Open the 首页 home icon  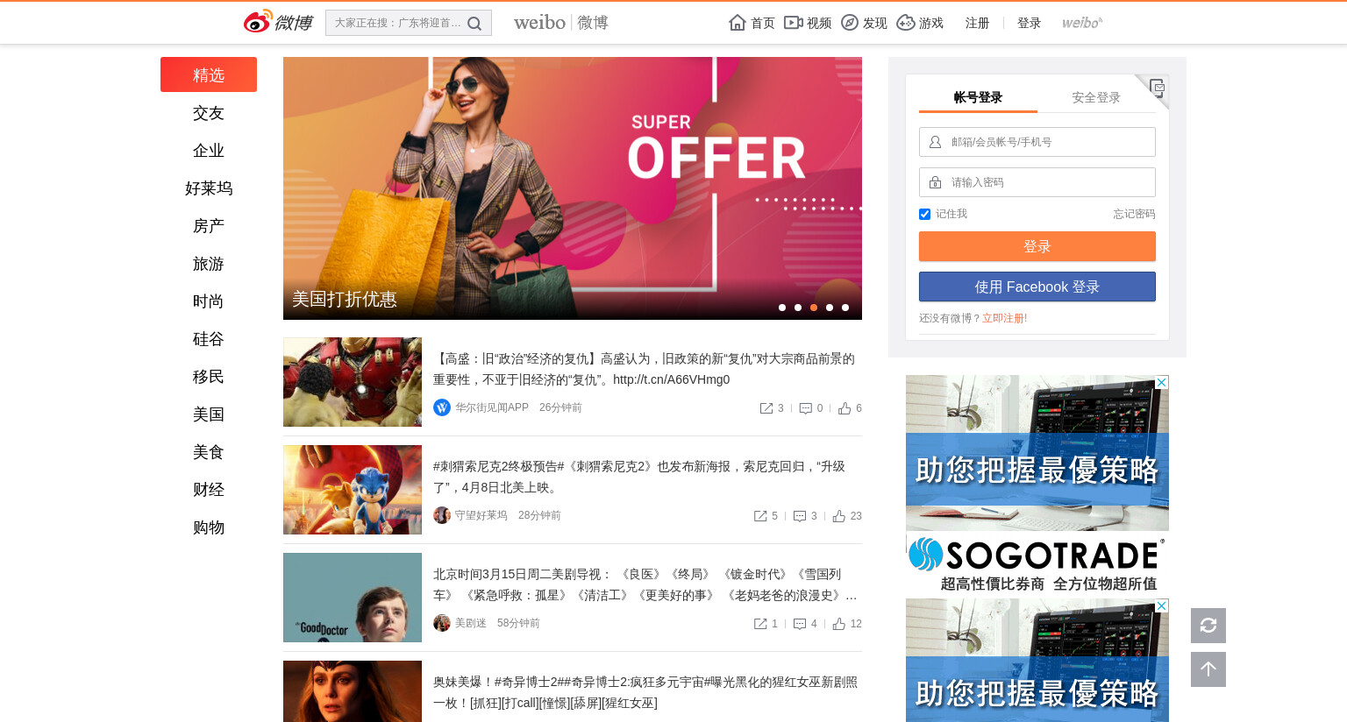(x=738, y=23)
